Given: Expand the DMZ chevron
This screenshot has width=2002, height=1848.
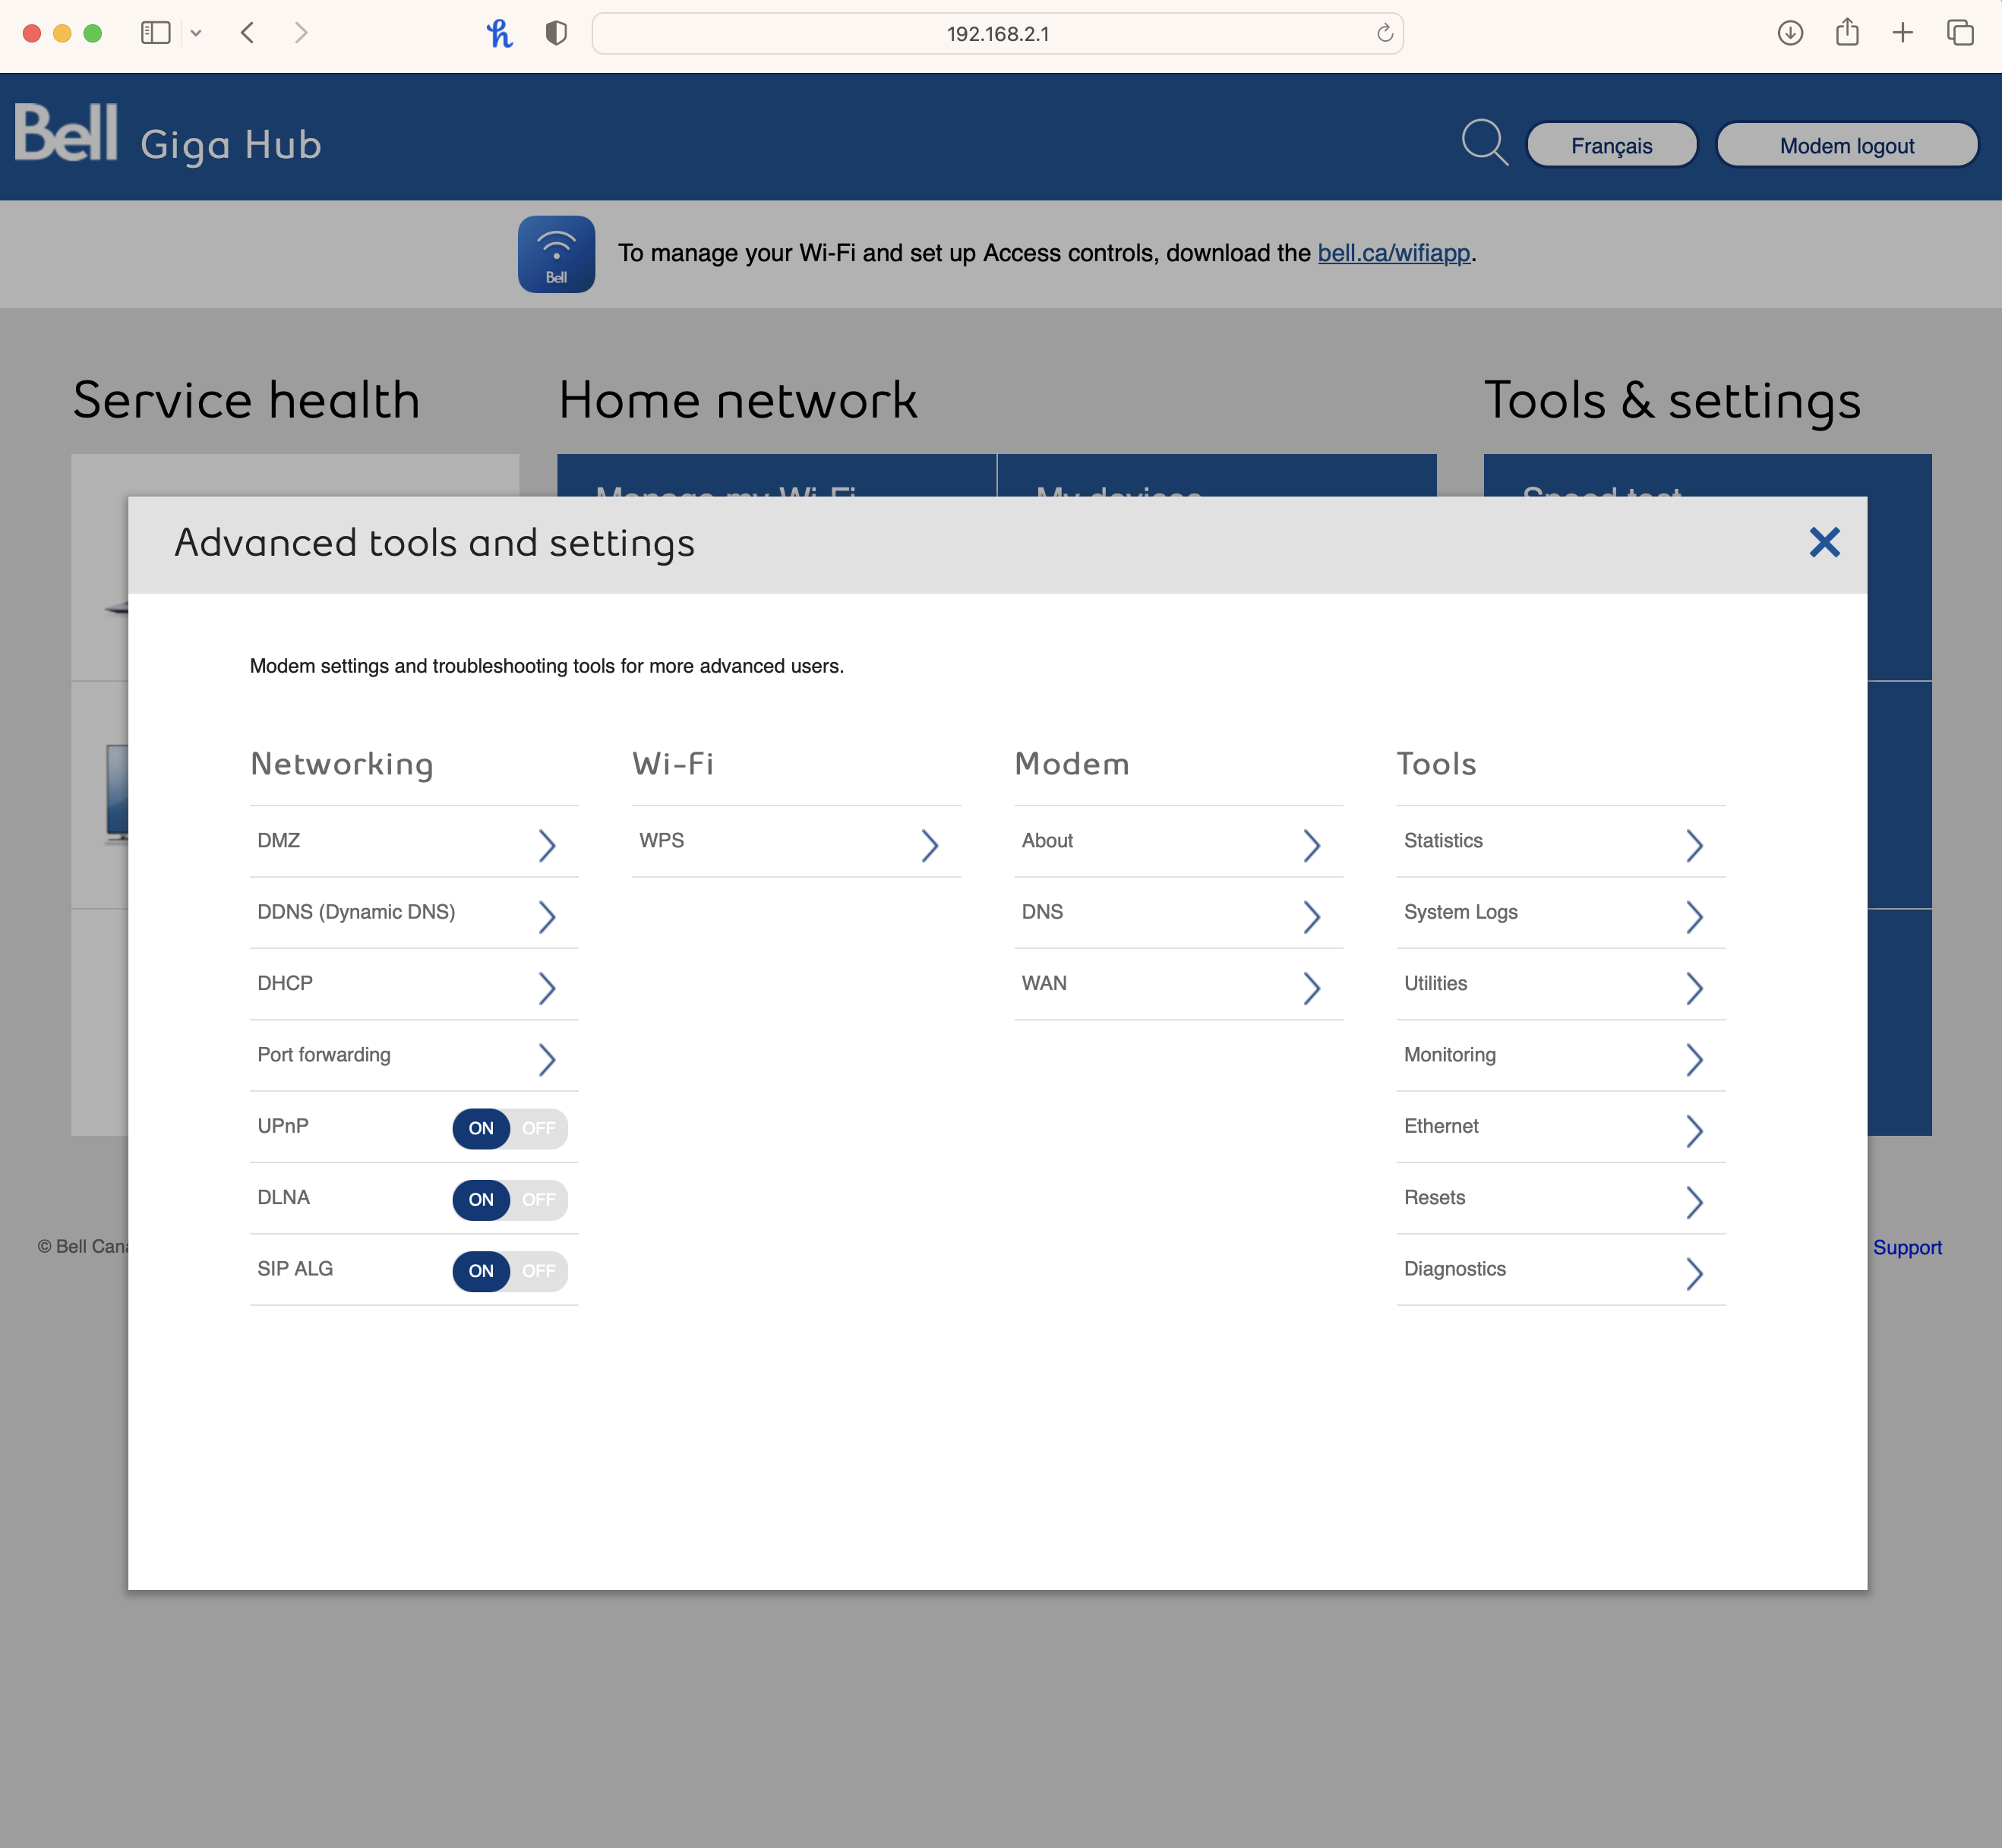Looking at the screenshot, I should 546,845.
